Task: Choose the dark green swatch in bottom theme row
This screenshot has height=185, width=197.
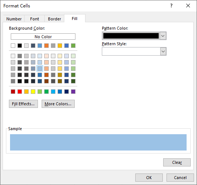Action: point(73,81)
